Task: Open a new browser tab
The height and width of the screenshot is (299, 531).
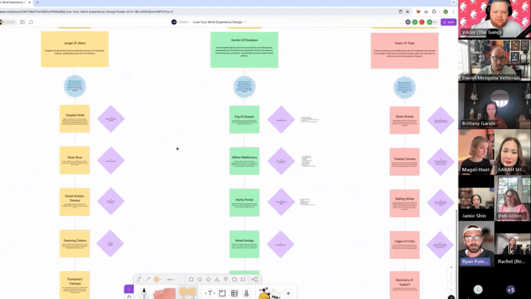Action: tap(37, 2)
